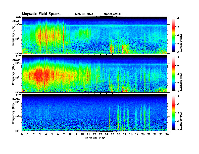The height and width of the screenshot is (154, 199).
Task: Click the hour 20 tick label on time axis
Action: pyautogui.click(x=143, y=134)
